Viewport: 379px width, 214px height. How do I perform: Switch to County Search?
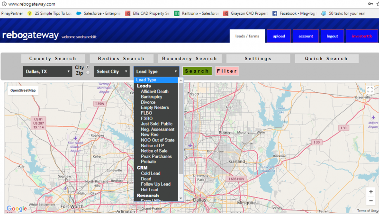53,58
